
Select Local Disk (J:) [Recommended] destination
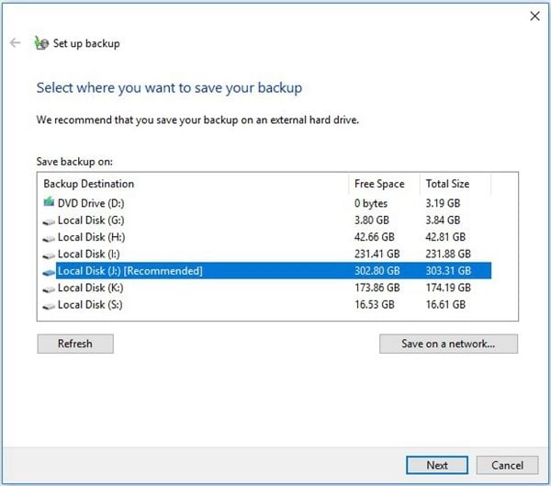pos(129,271)
